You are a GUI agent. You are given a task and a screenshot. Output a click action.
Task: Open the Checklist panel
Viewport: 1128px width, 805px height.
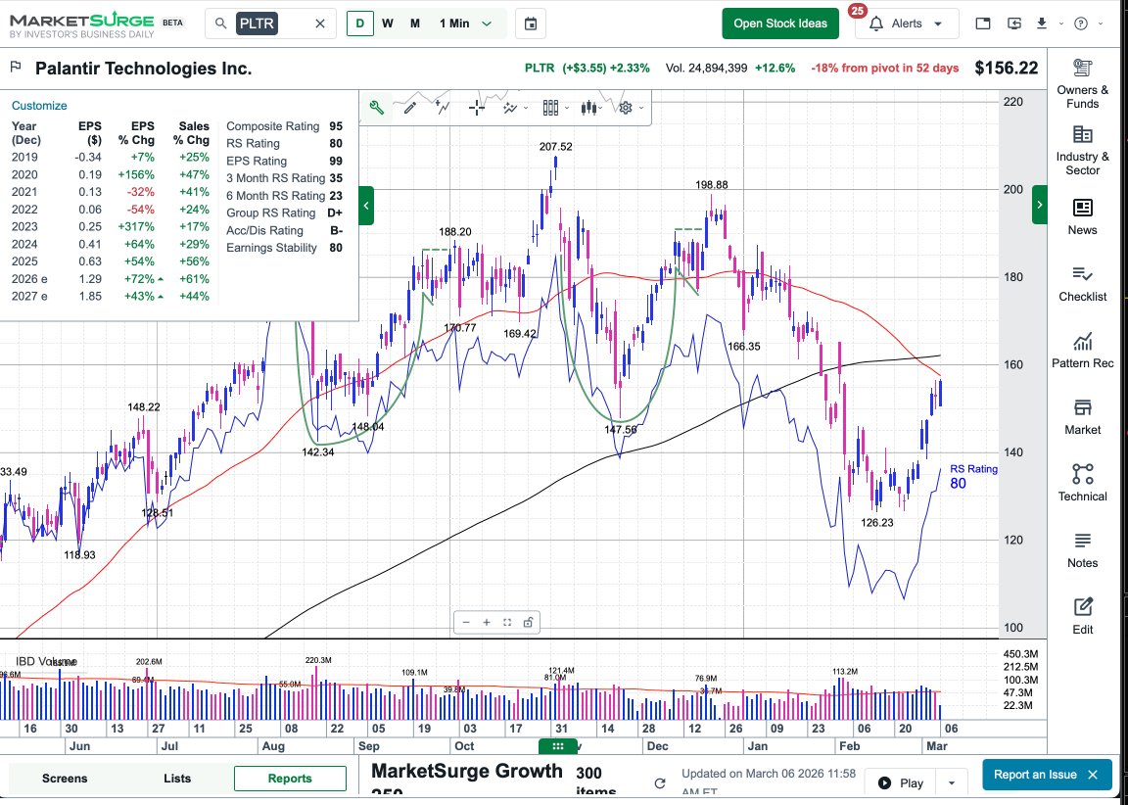point(1082,284)
